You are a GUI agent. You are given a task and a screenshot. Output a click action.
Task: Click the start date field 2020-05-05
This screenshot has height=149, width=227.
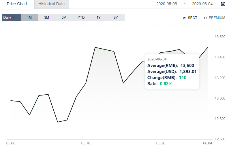[166, 4]
